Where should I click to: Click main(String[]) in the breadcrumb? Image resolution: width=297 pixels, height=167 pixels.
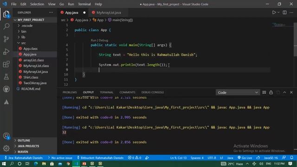(123, 20)
